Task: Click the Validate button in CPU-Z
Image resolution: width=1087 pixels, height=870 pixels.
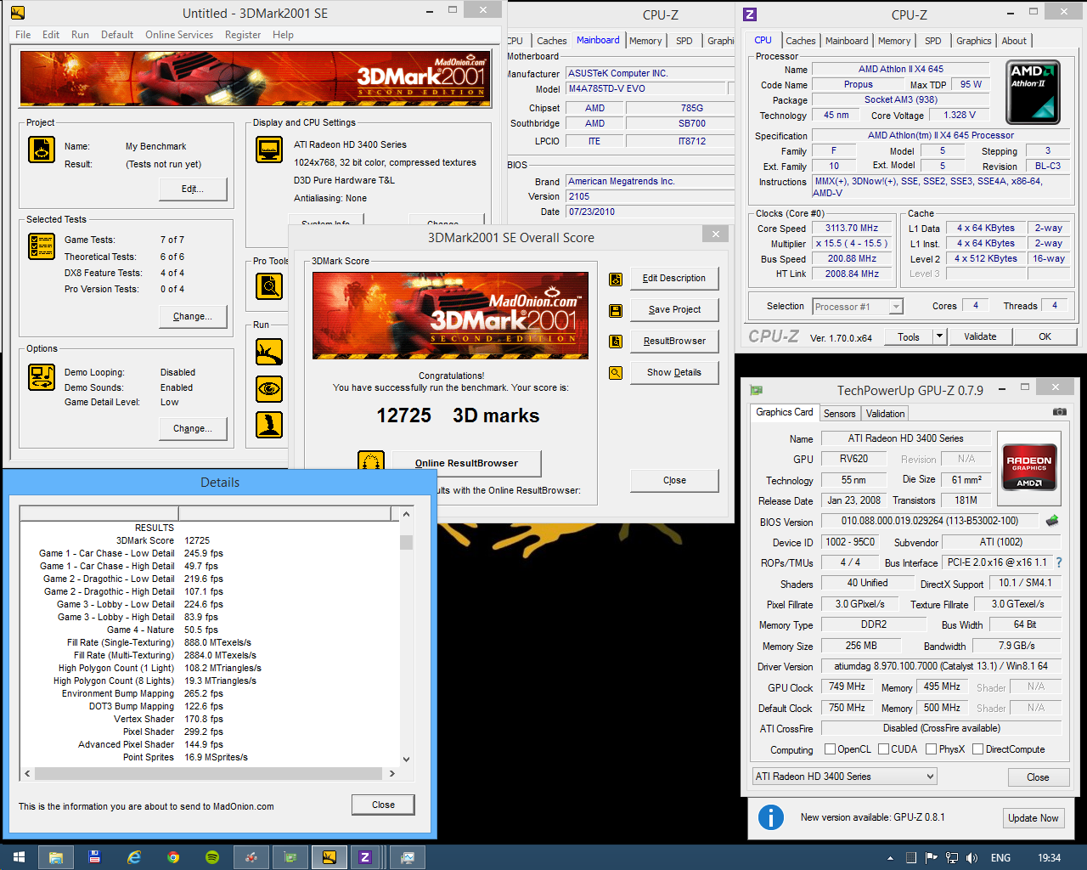Action: coord(980,336)
